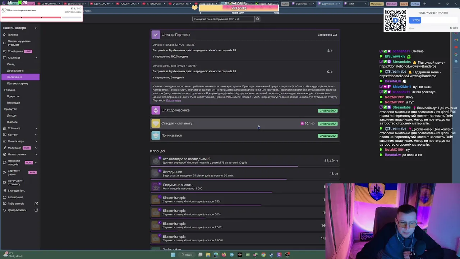Click the Починається achievement badge icon
The height and width of the screenshot is (259, 460).
(156, 135)
